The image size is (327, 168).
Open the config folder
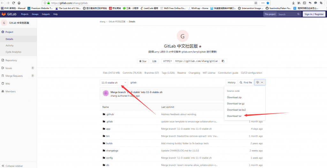(x=109, y=158)
